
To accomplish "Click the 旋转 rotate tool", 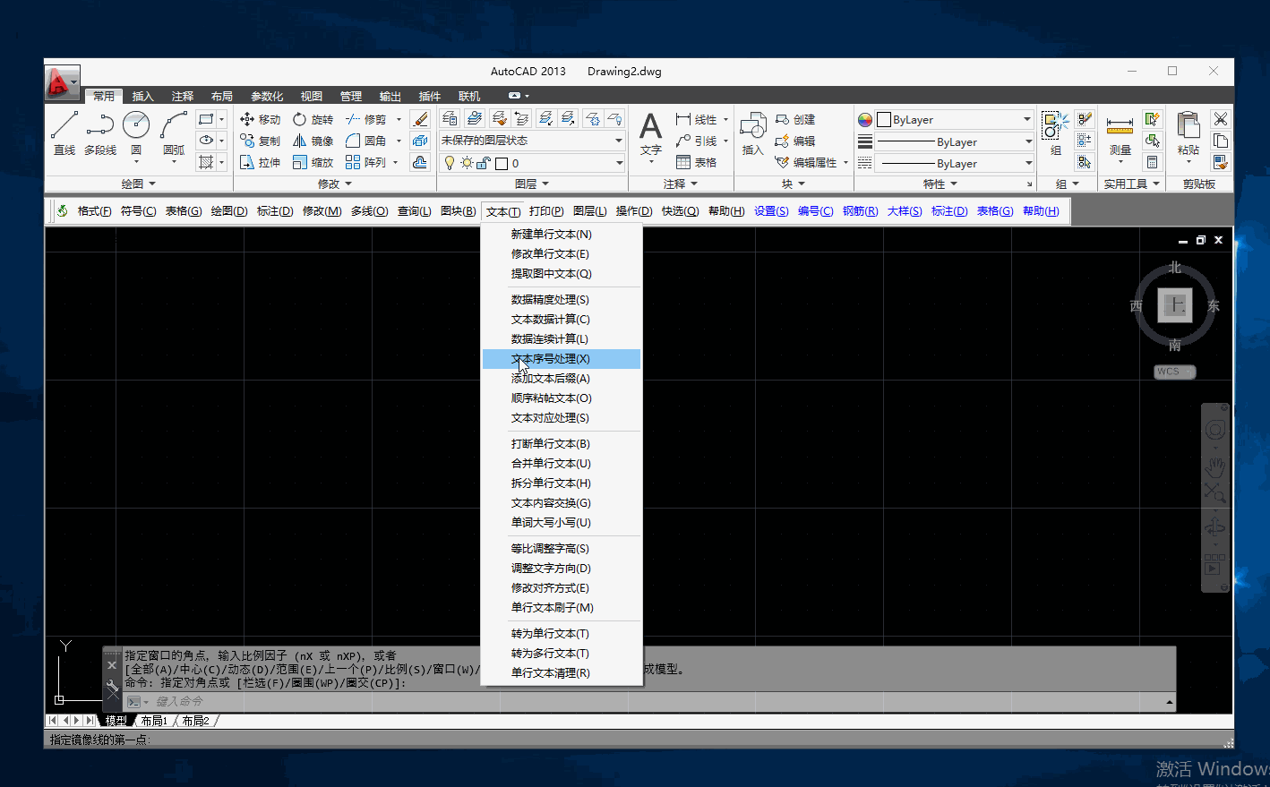I will click(x=313, y=119).
